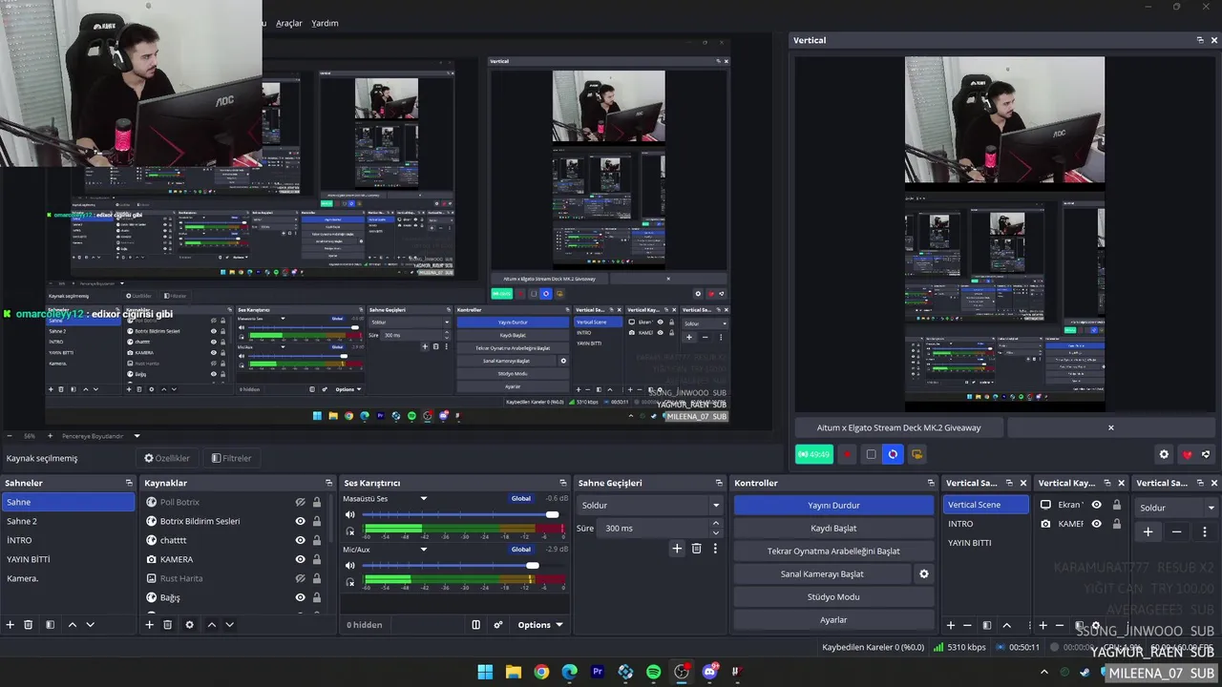Click Kaydı Başlat button

(833, 528)
